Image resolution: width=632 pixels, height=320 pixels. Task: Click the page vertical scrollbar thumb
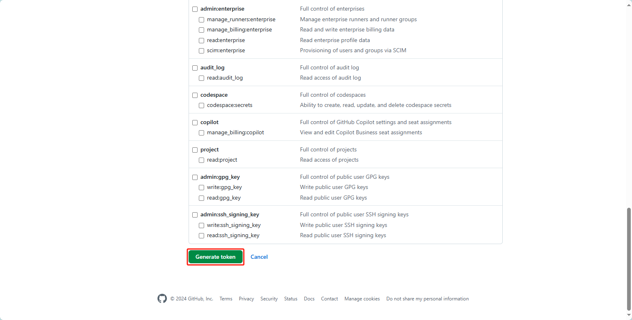coord(629,259)
